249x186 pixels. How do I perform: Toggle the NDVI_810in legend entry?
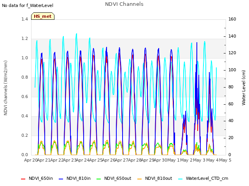coord(75,178)
